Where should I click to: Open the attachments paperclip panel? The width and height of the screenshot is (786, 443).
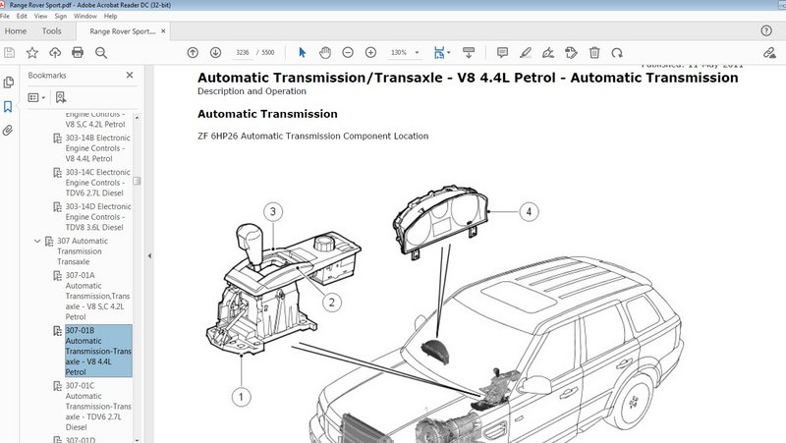pos(8,131)
